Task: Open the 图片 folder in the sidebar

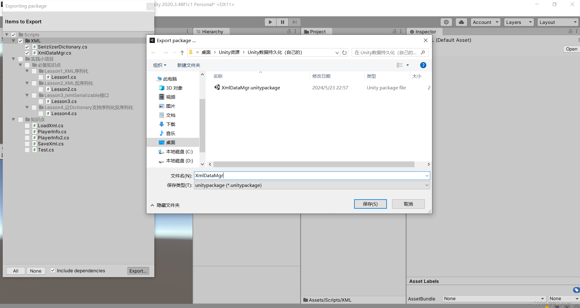Action: (167, 106)
